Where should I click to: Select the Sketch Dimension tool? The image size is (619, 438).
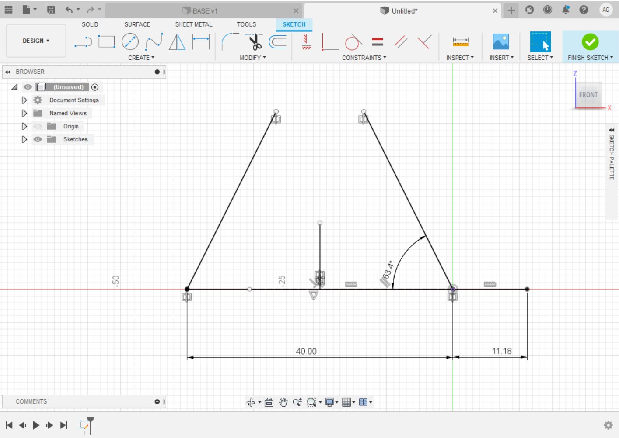point(201,42)
